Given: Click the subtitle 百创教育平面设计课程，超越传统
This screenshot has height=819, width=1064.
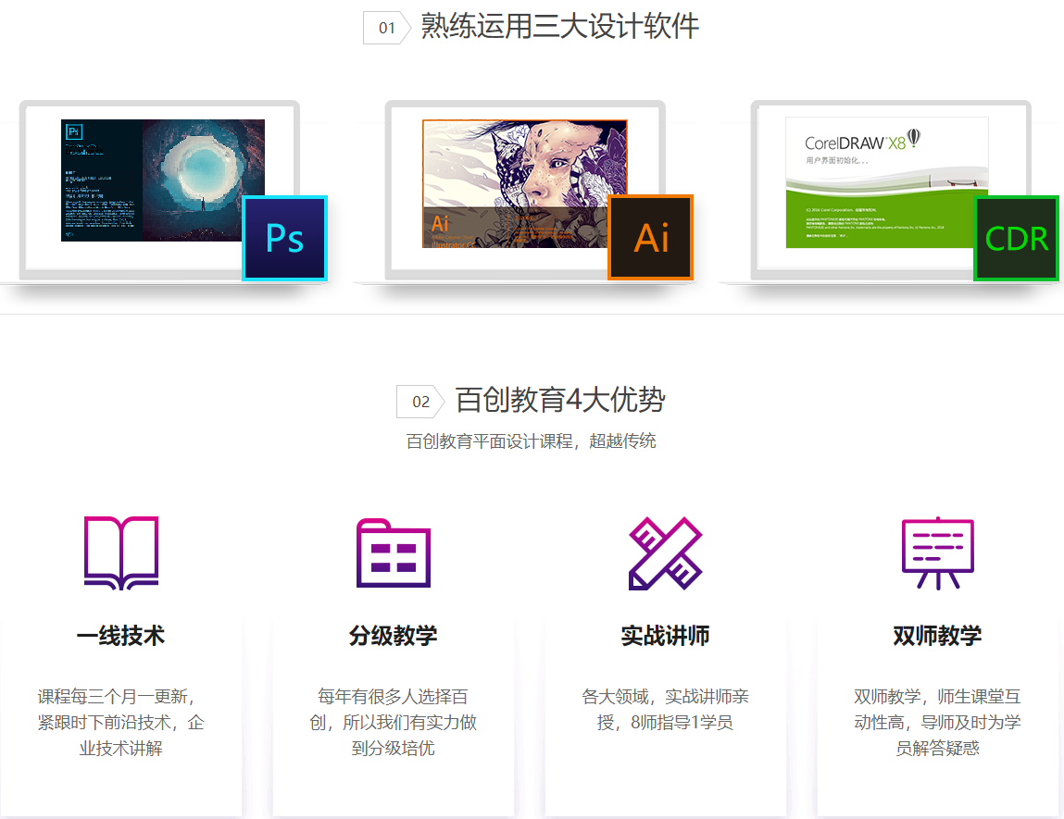Looking at the screenshot, I should (532, 441).
